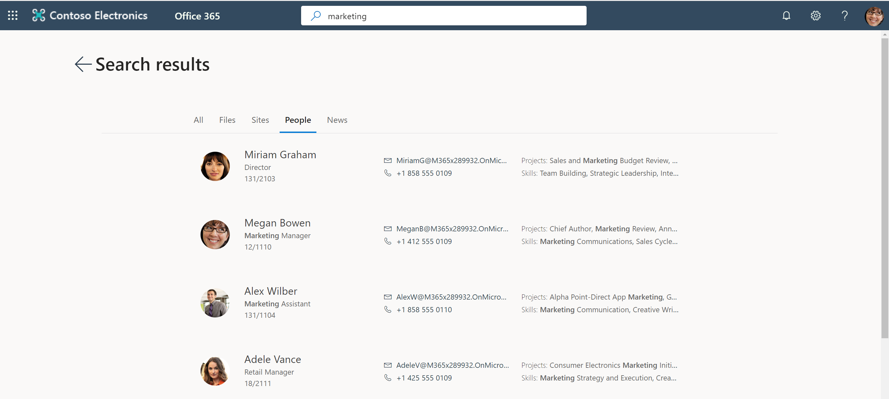Screen dimensions: 889x399
Task: Select the People tab
Action: [x=298, y=120]
